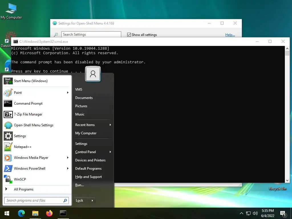Expand the Control Panel submenu arrow

pos(110,152)
